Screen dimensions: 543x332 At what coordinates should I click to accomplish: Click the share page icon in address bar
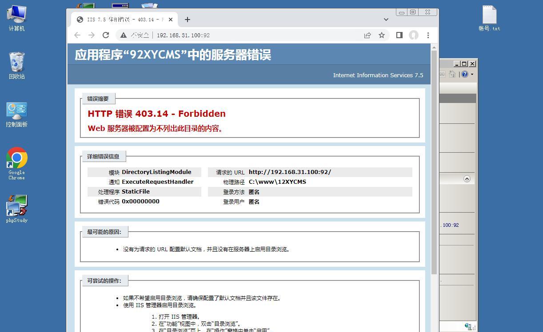tap(367, 35)
